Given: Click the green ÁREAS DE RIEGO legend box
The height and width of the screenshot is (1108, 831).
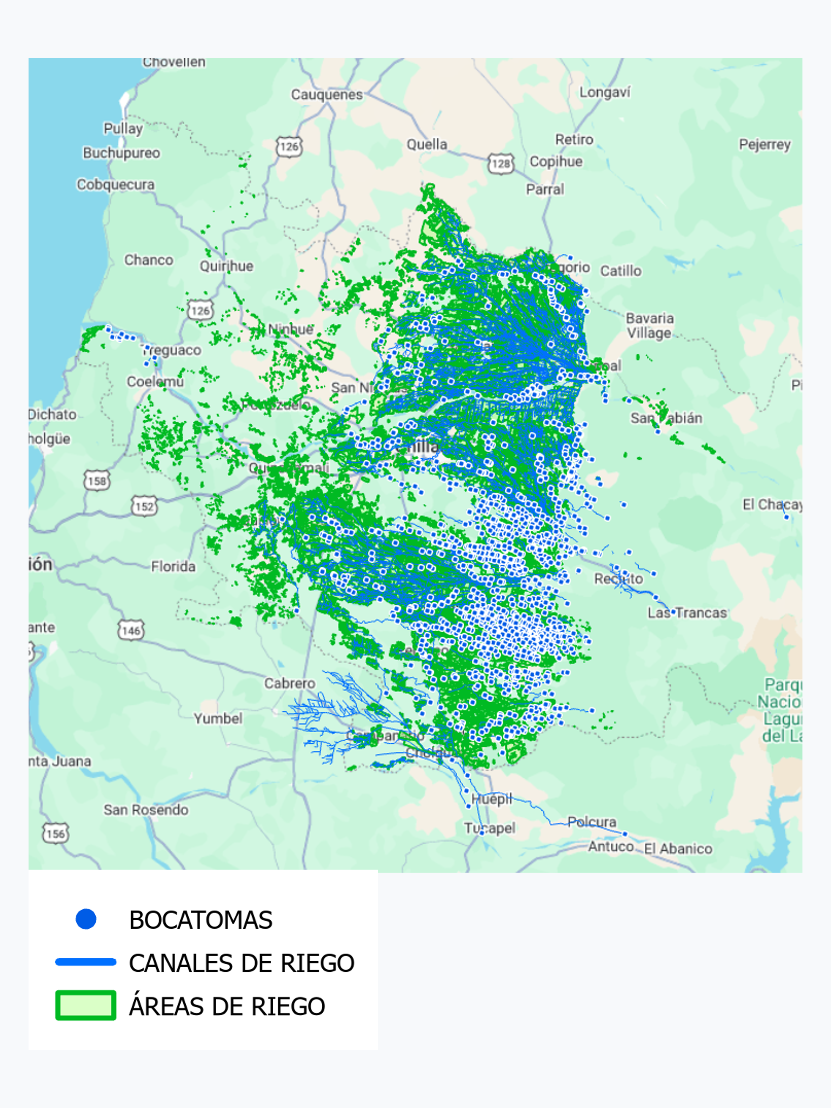Looking at the screenshot, I should click(x=86, y=1005).
